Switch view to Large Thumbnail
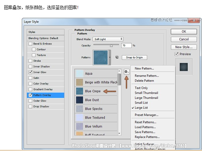The width and height of the screenshot is (202, 151). click(x=146, y=98)
